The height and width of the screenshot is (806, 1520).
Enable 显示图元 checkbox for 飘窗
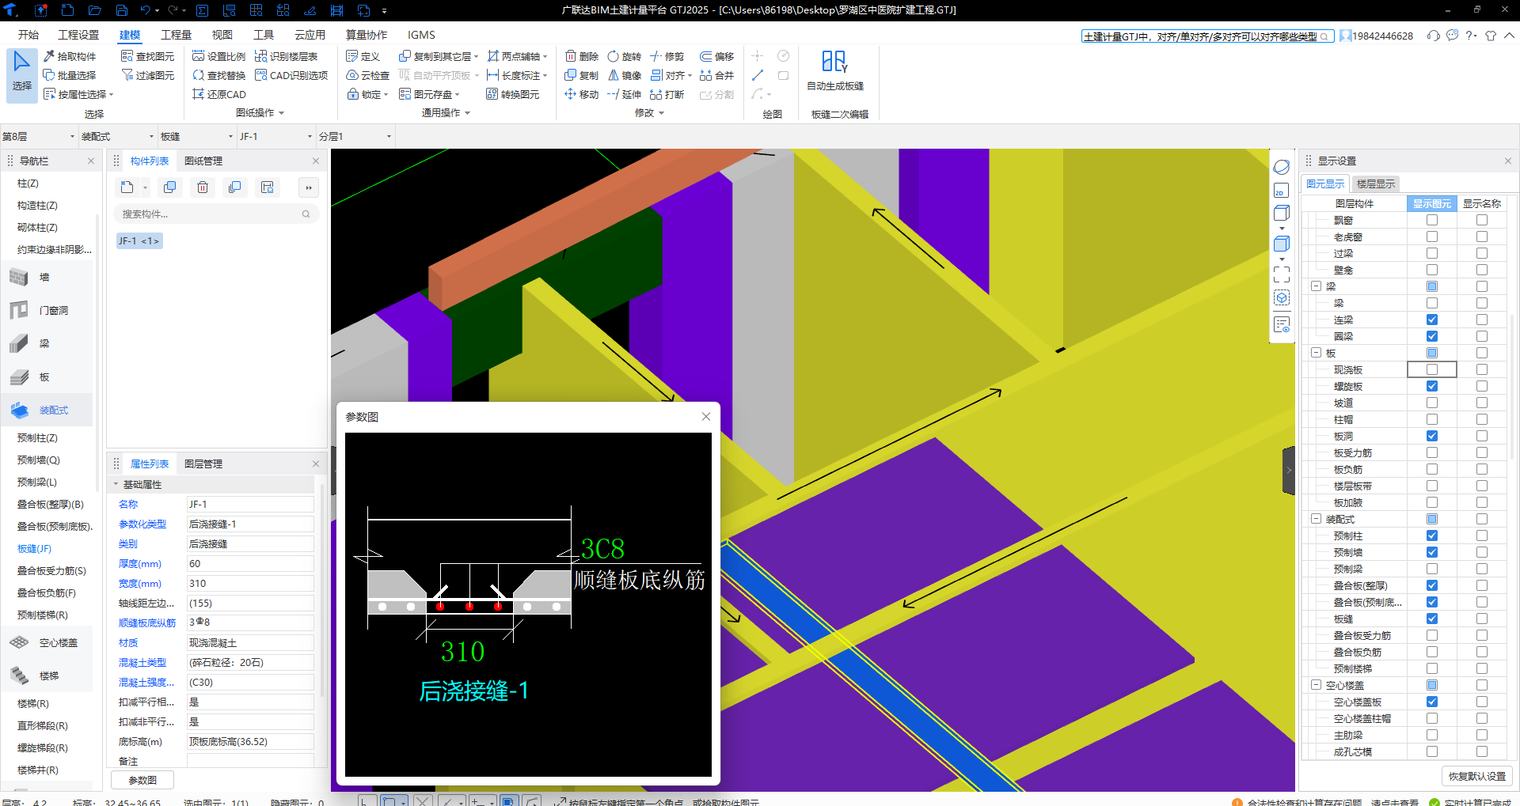1432,220
